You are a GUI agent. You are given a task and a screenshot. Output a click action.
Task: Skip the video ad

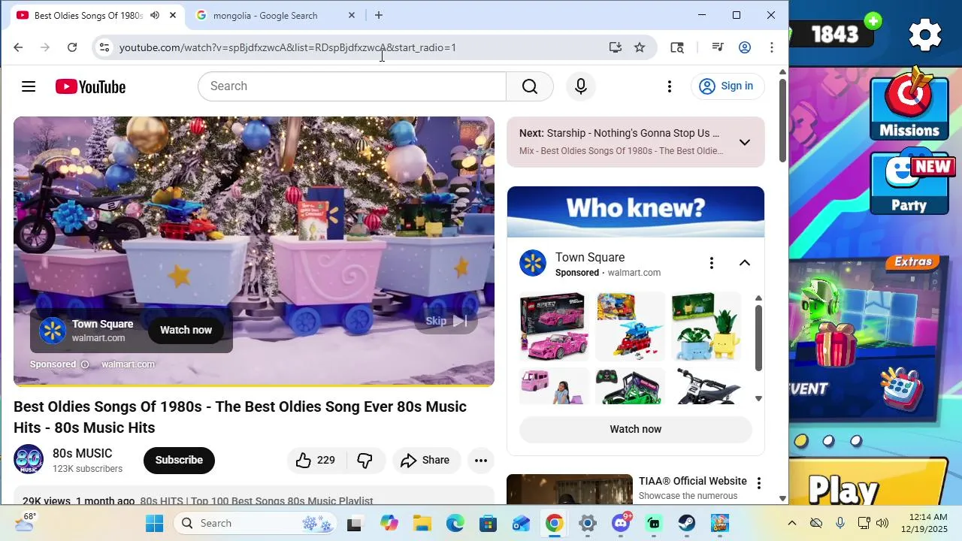[x=446, y=321]
